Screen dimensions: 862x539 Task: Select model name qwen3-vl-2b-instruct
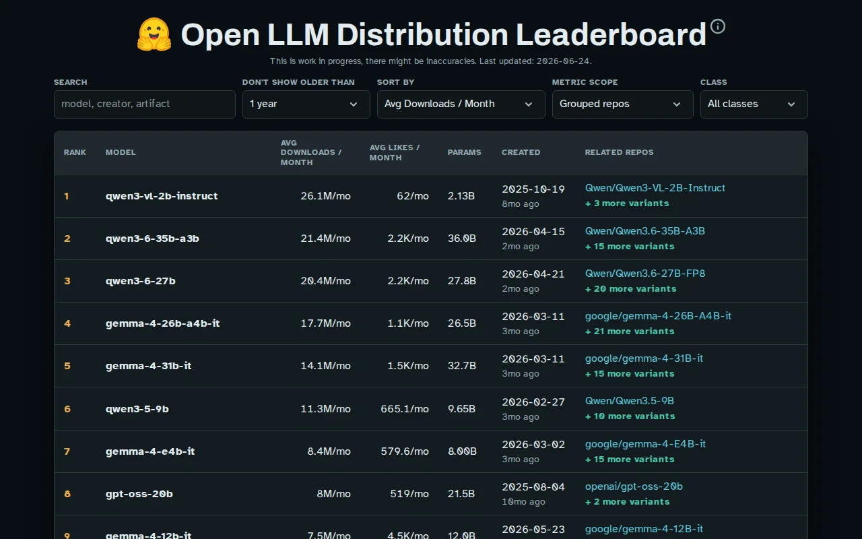coord(162,196)
